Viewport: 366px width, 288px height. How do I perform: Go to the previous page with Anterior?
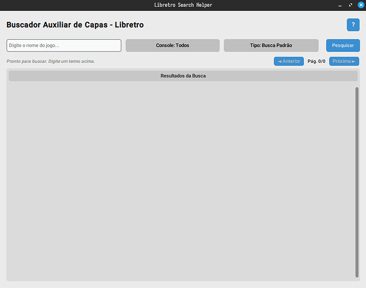click(x=289, y=61)
